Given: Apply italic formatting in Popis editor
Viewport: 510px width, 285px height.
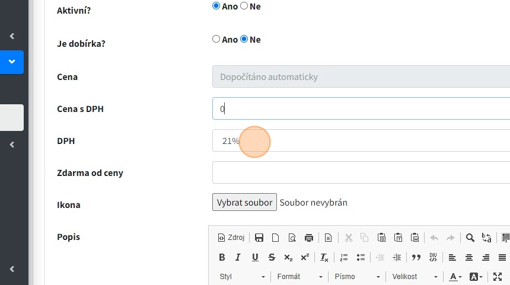Looking at the screenshot, I should (238, 257).
